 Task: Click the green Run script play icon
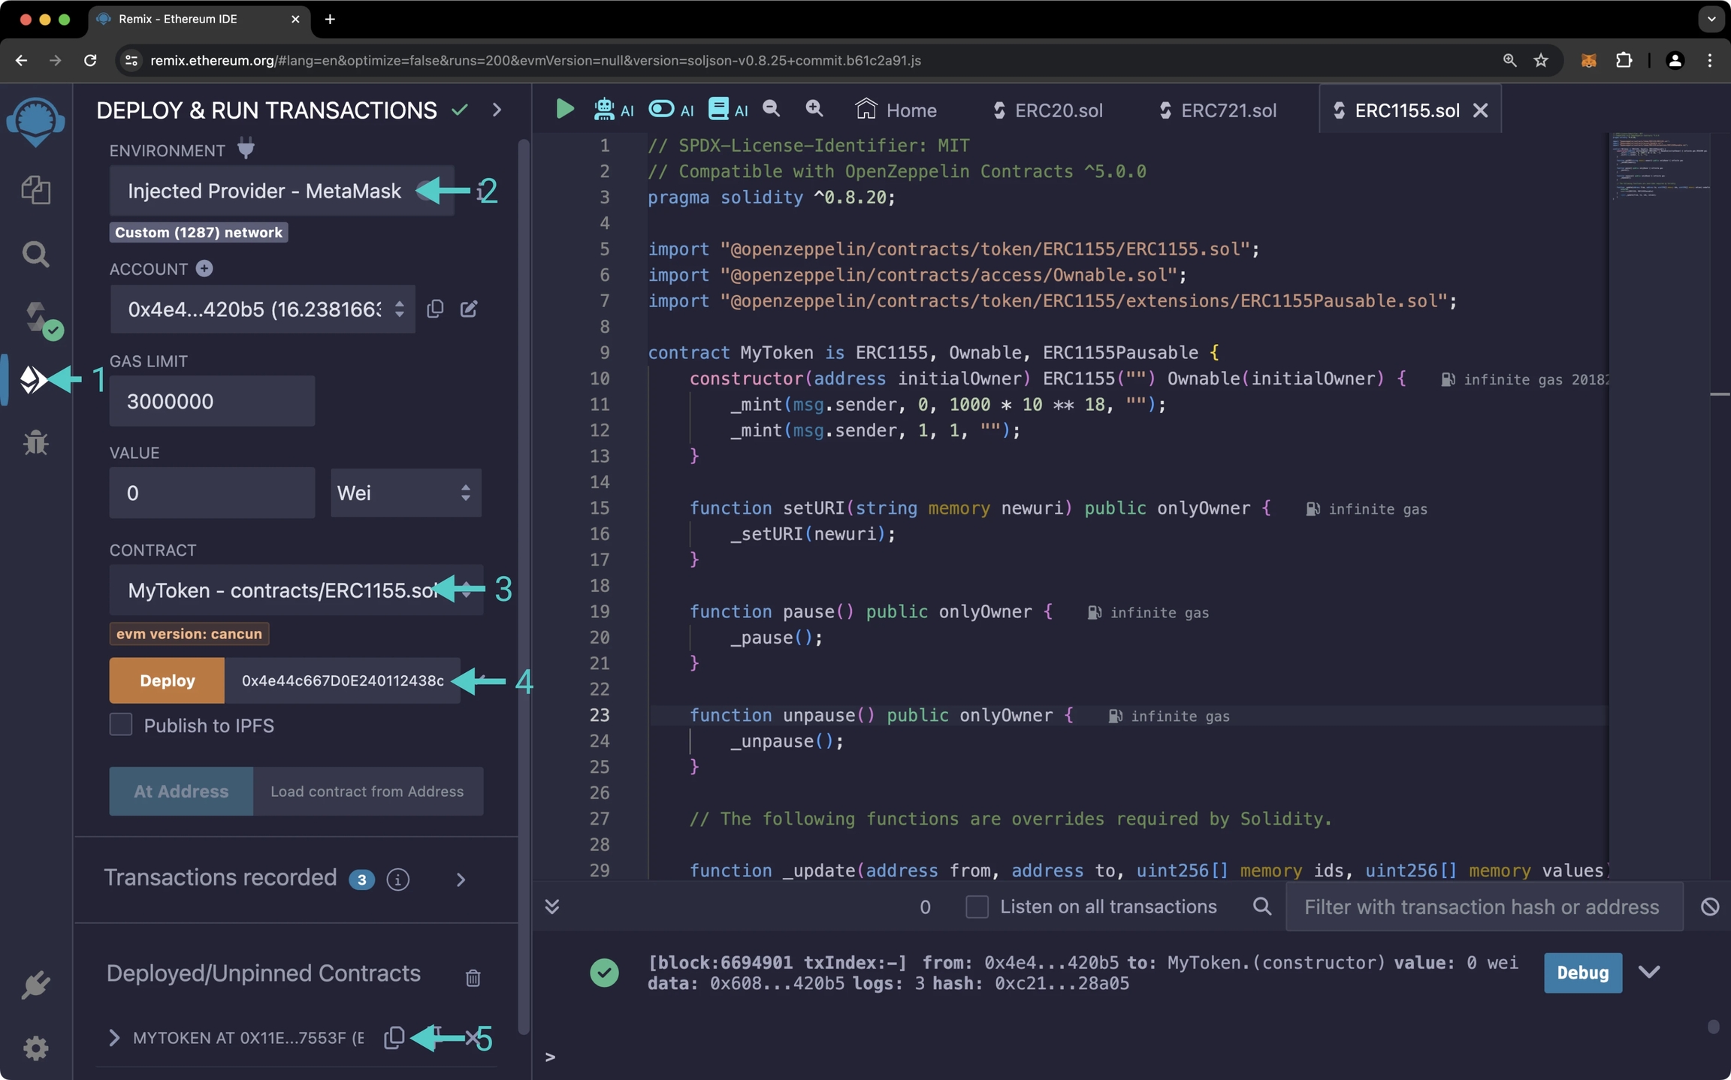click(564, 110)
